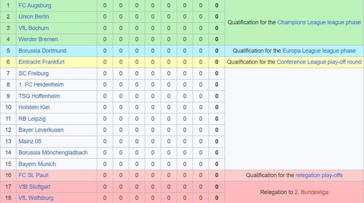Click Borussia Mönchengladbach link

(x=53, y=153)
